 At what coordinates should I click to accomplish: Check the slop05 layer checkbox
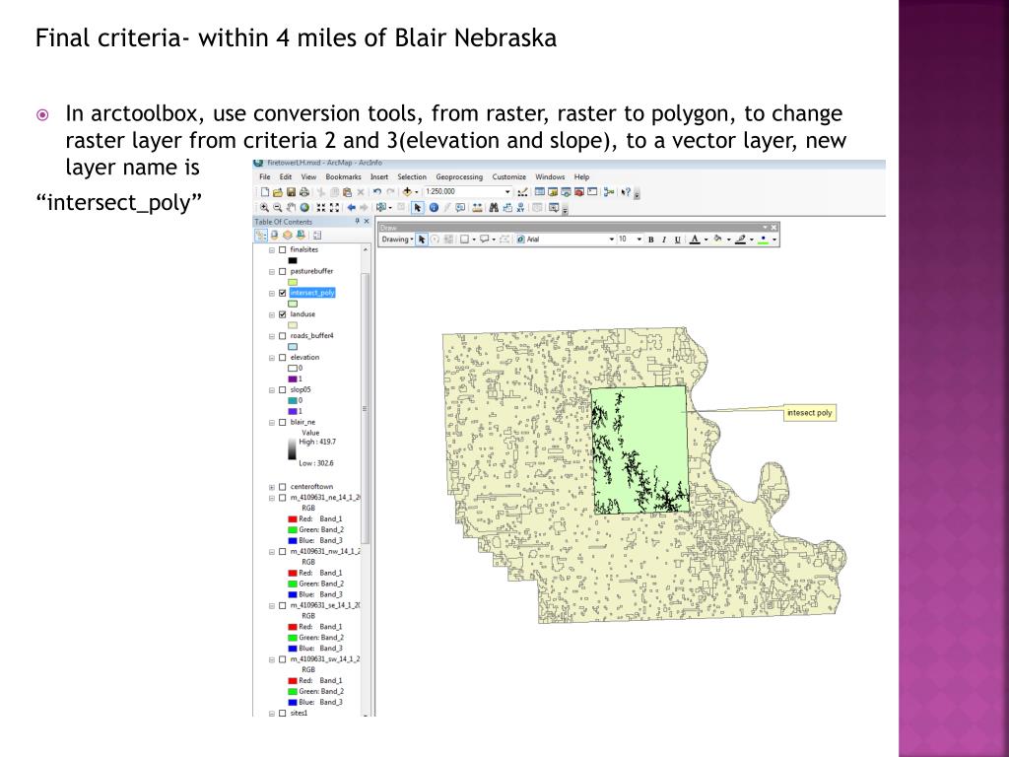coord(283,390)
